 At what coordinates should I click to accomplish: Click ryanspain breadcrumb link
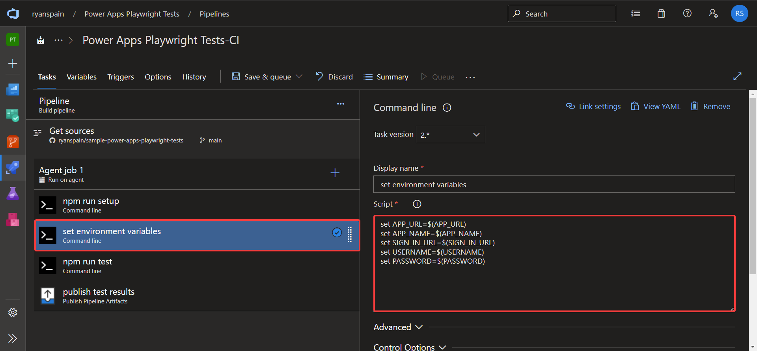pyautogui.click(x=48, y=14)
